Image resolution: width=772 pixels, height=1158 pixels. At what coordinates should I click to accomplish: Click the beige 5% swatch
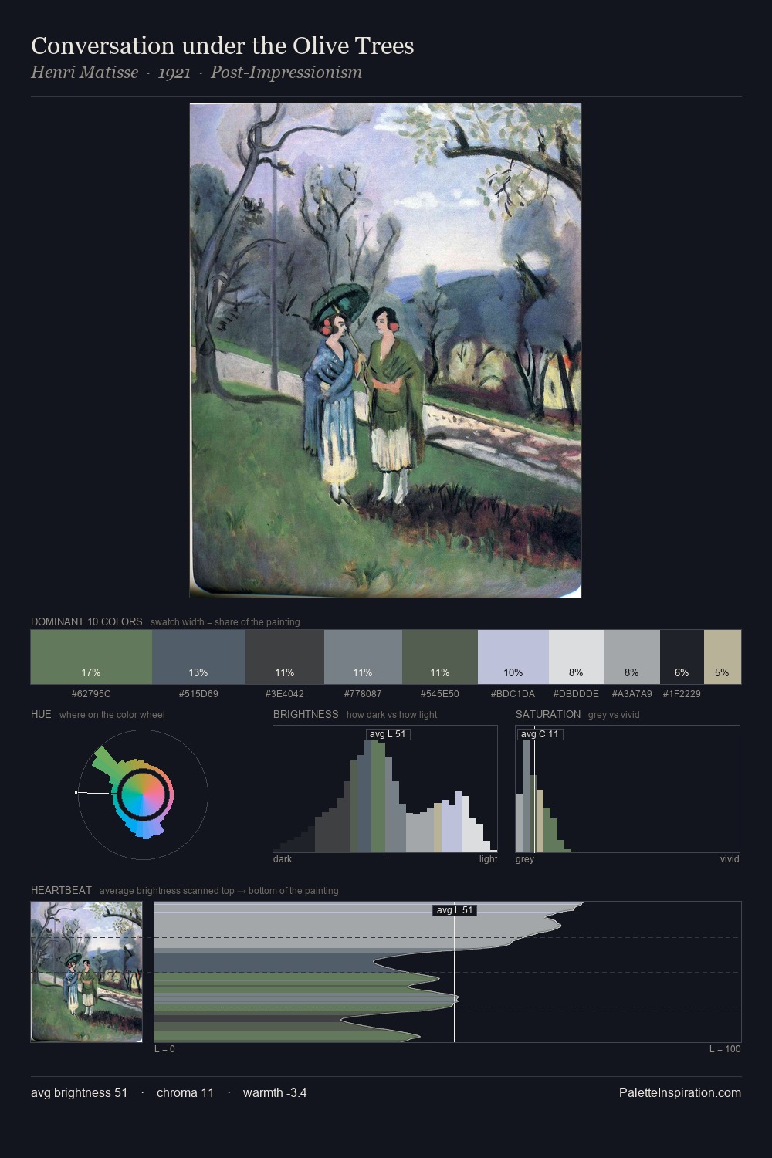[x=723, y=657]
